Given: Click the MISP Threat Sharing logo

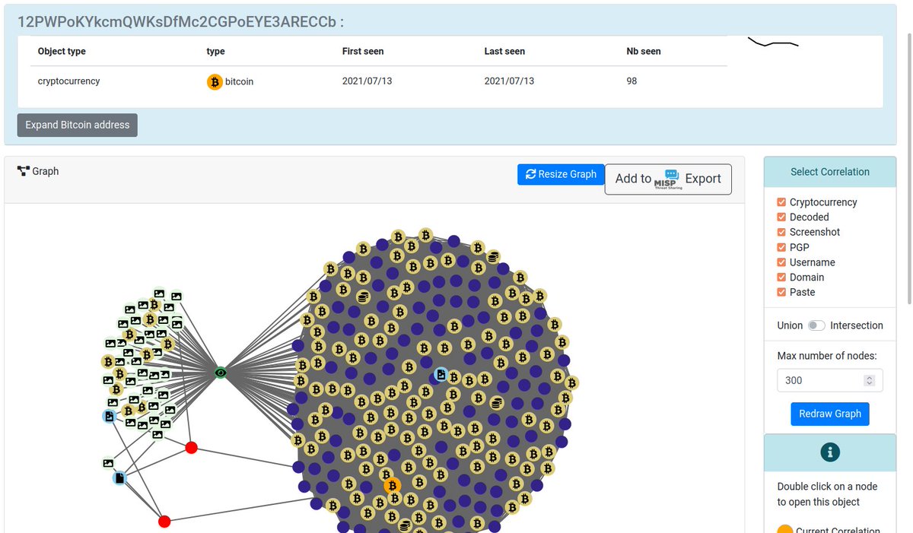Looking at the screenshot, I should [667, 179].
